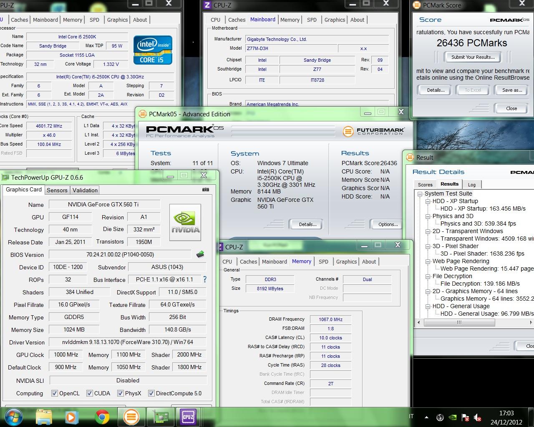Collapse the Web Page Rendering node
Image resolution: width=534 pixels, height=427 pixels.
[x=428, y=261]
